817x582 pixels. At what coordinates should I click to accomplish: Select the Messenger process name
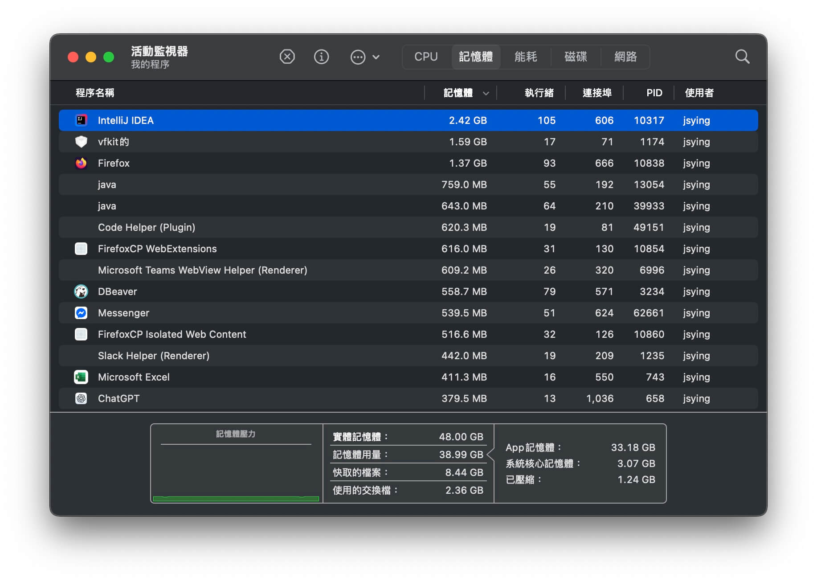(123, 313)
